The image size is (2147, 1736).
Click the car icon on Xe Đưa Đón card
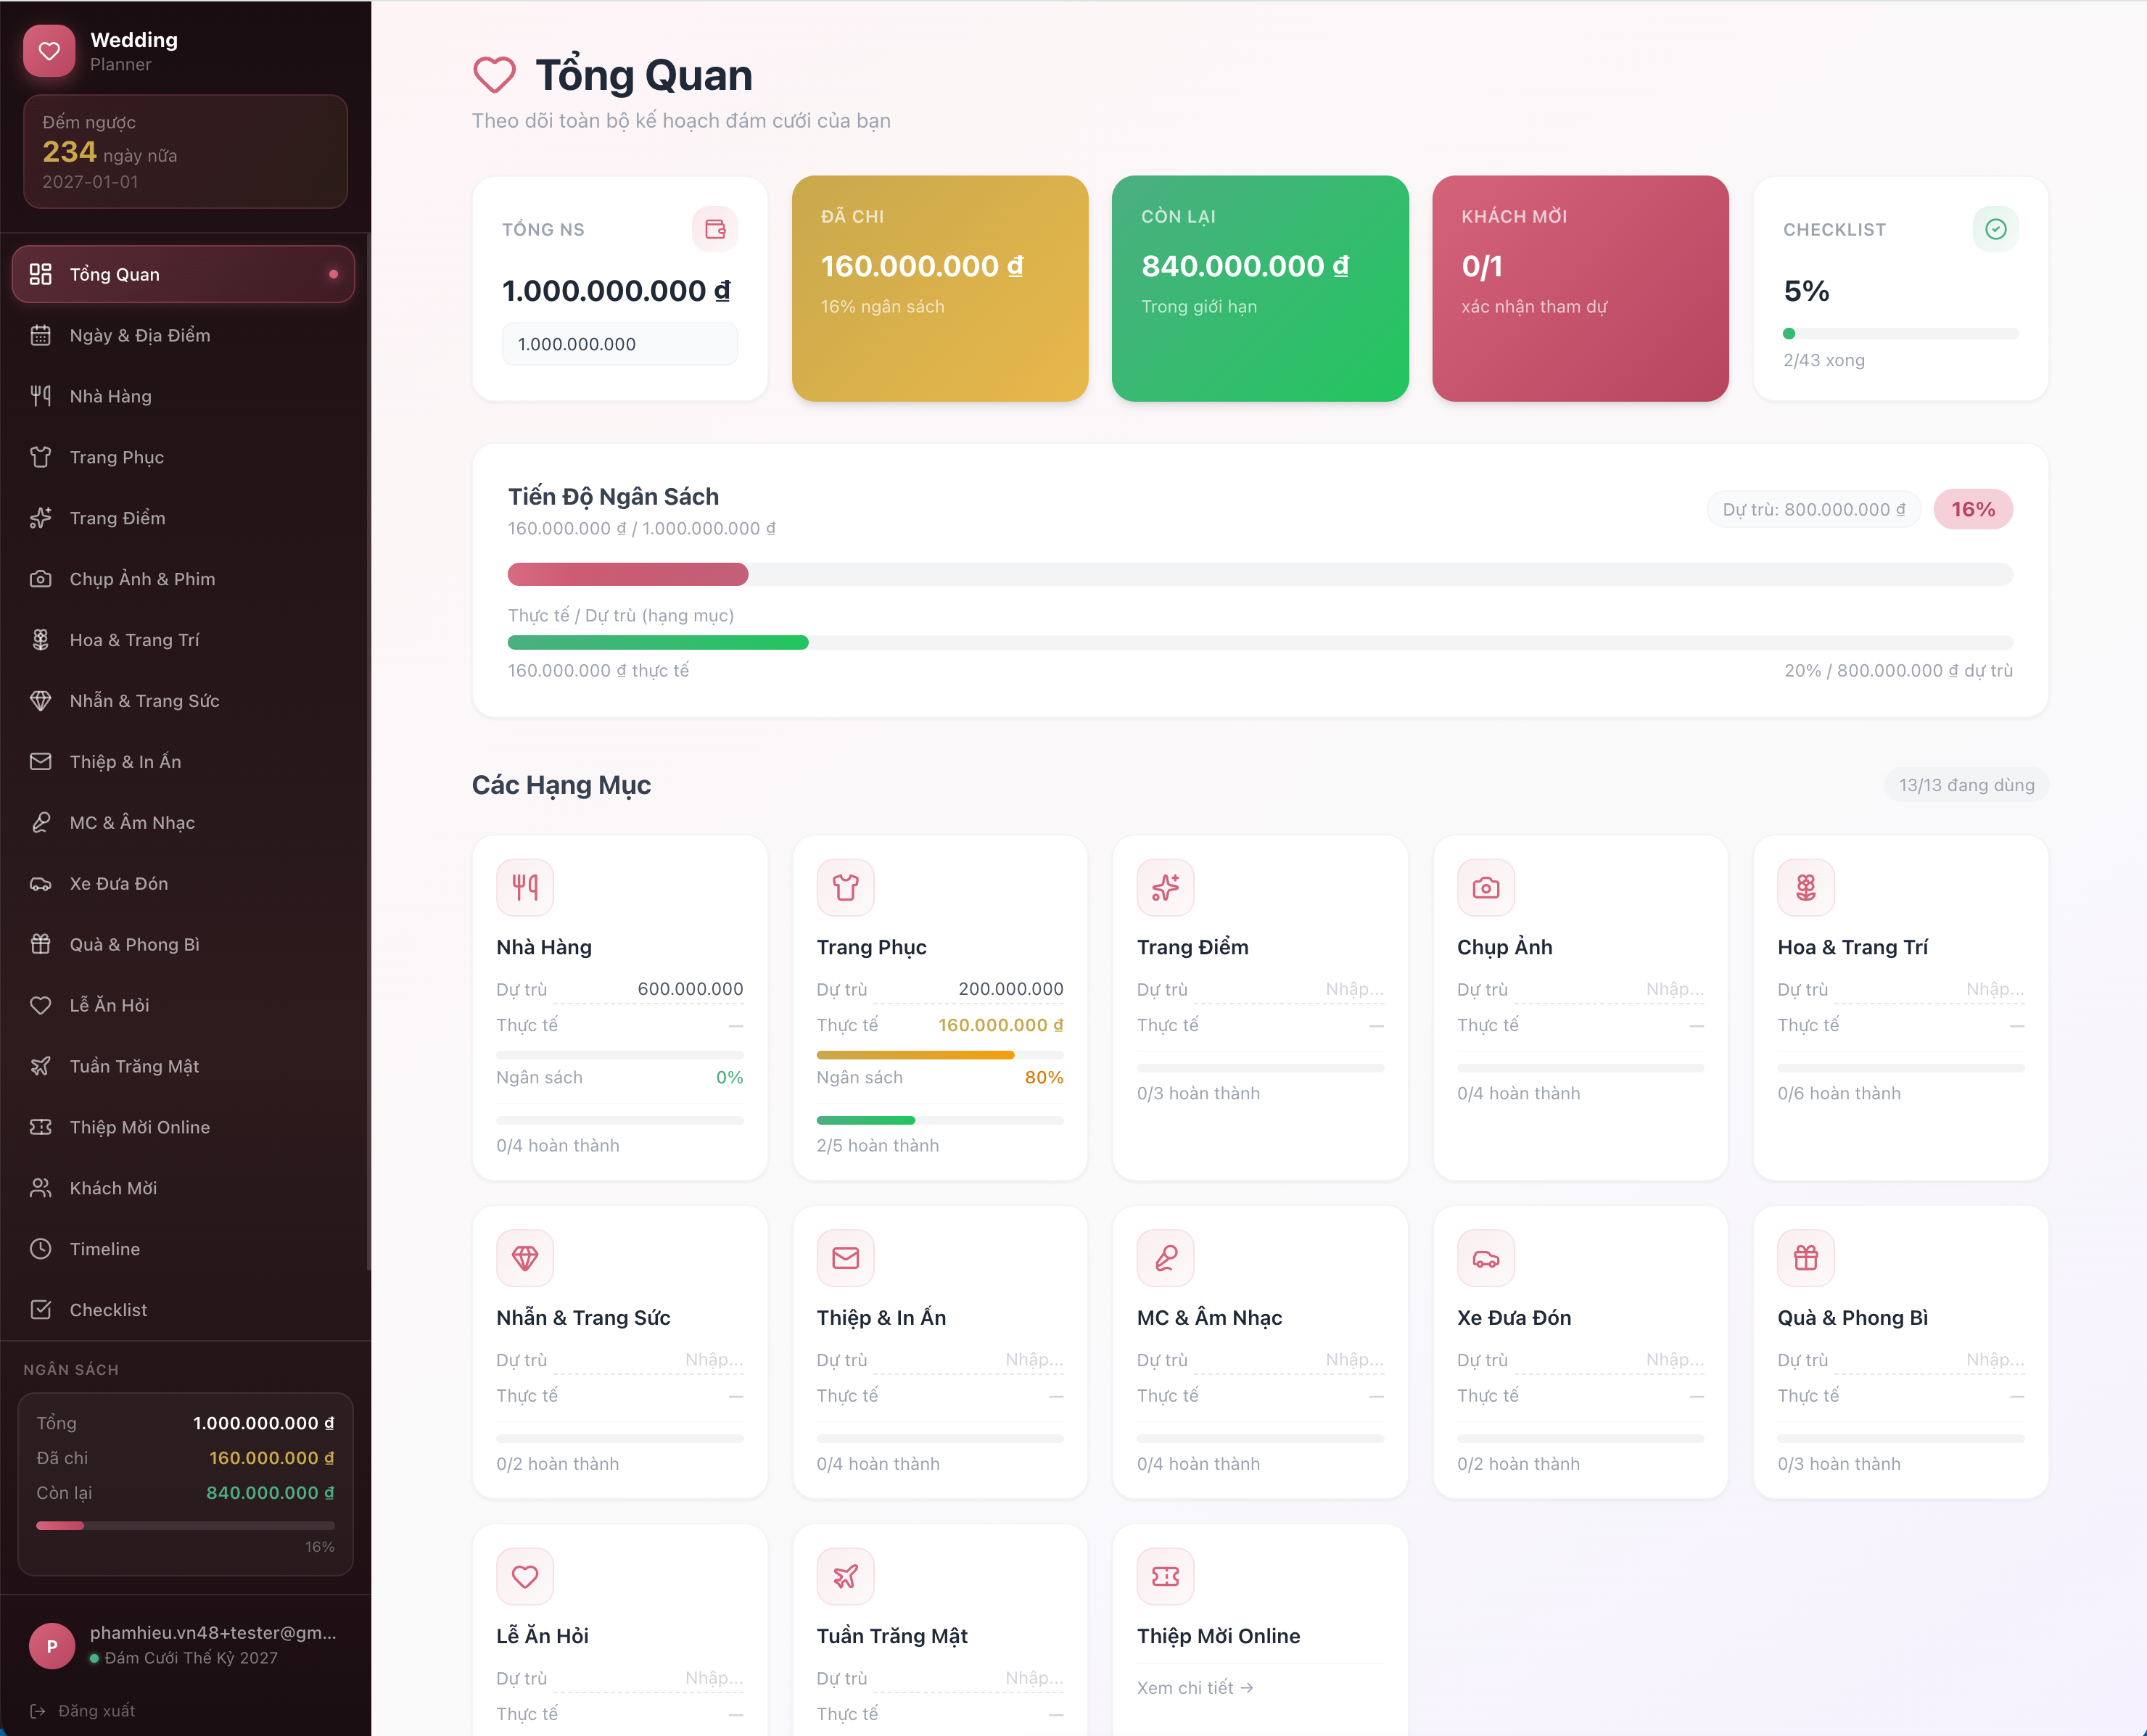coord(1486,1258)
